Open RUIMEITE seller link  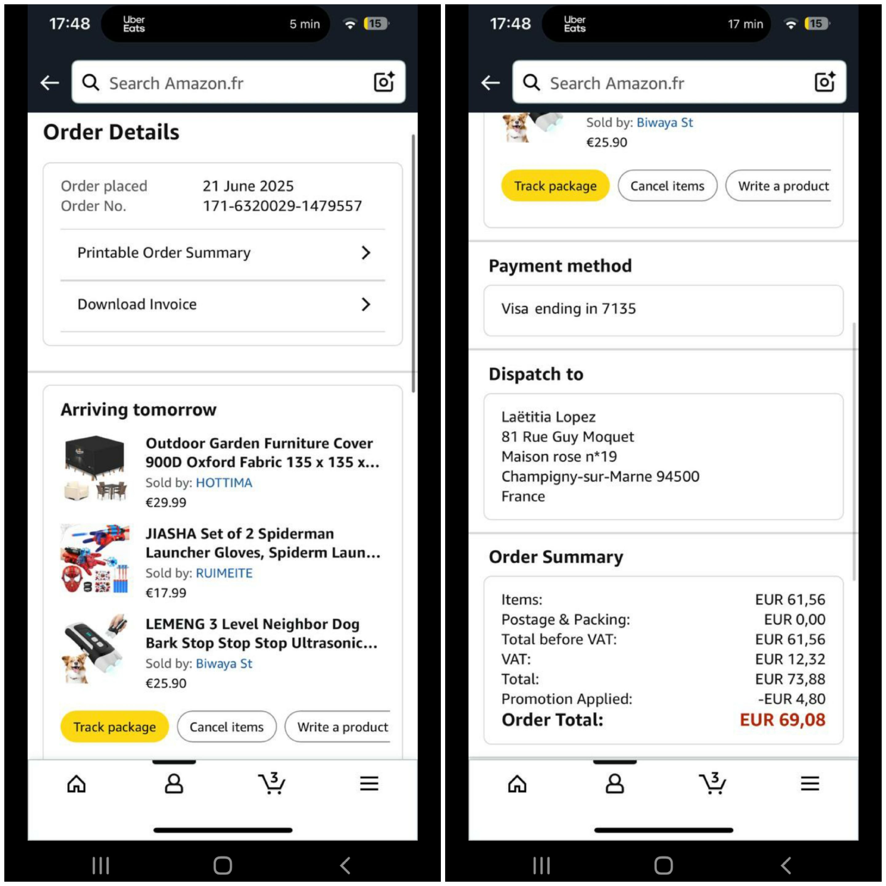pos(224,573)
